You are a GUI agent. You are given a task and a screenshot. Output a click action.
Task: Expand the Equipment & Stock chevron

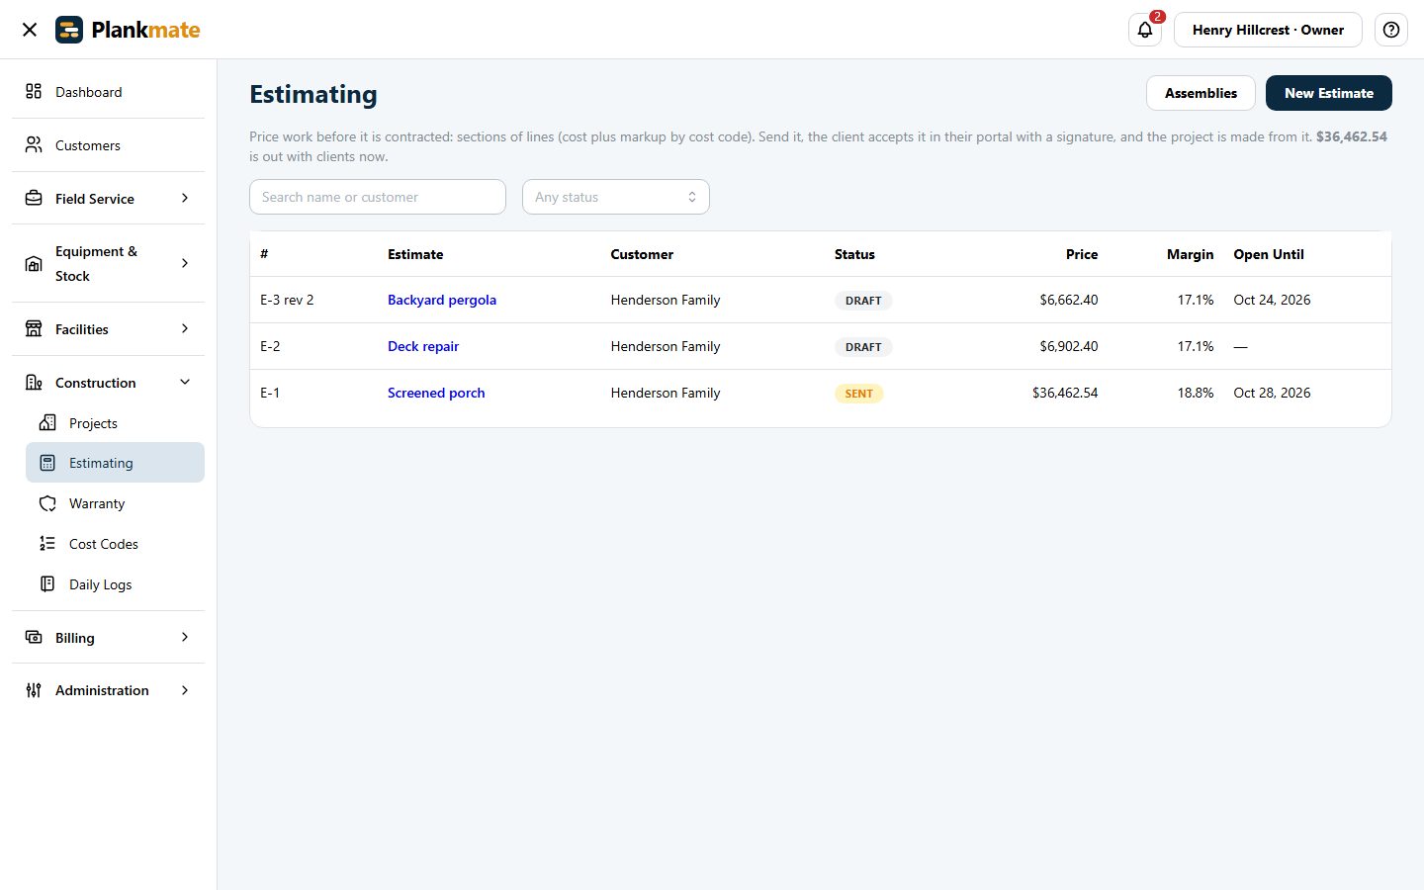tap(185, 263)
